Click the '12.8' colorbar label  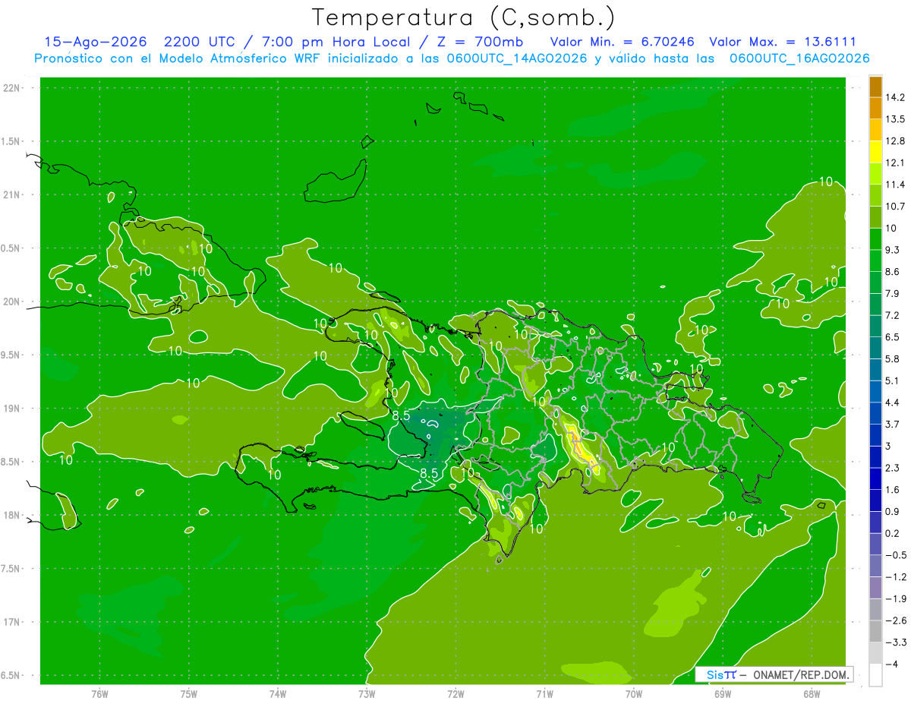[x=895, y=141]
